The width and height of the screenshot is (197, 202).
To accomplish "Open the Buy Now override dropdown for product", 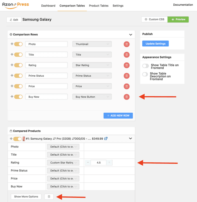I will point(63,187).
